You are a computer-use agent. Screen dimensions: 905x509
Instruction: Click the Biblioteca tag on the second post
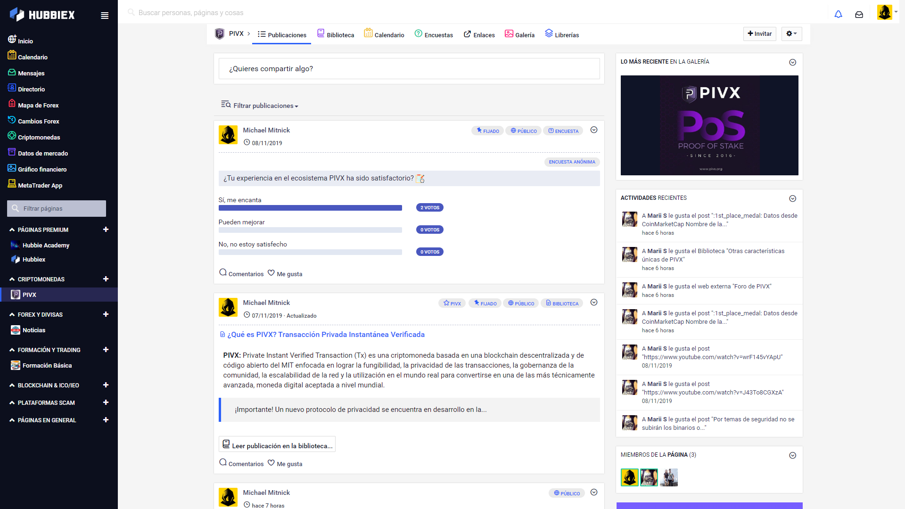click(561, 303)
